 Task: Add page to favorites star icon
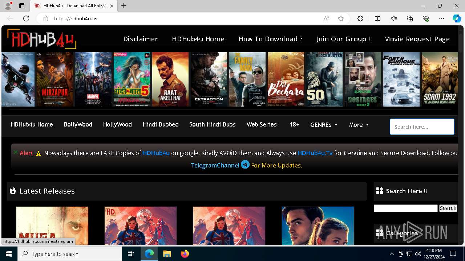pos(341,18)
